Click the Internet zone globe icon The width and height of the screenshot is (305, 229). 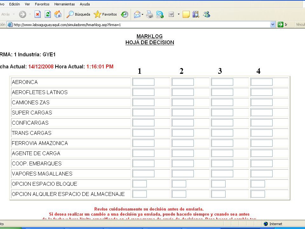(266, 224)
